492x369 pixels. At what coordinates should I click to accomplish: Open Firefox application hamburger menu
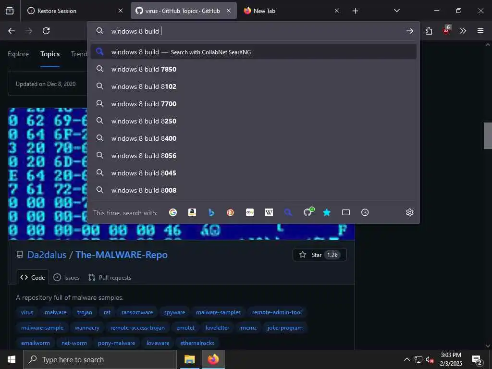pyautogui.click(x=480, y=31)
